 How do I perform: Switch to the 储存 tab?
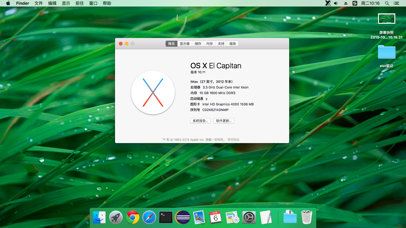[x=198, y=44]
